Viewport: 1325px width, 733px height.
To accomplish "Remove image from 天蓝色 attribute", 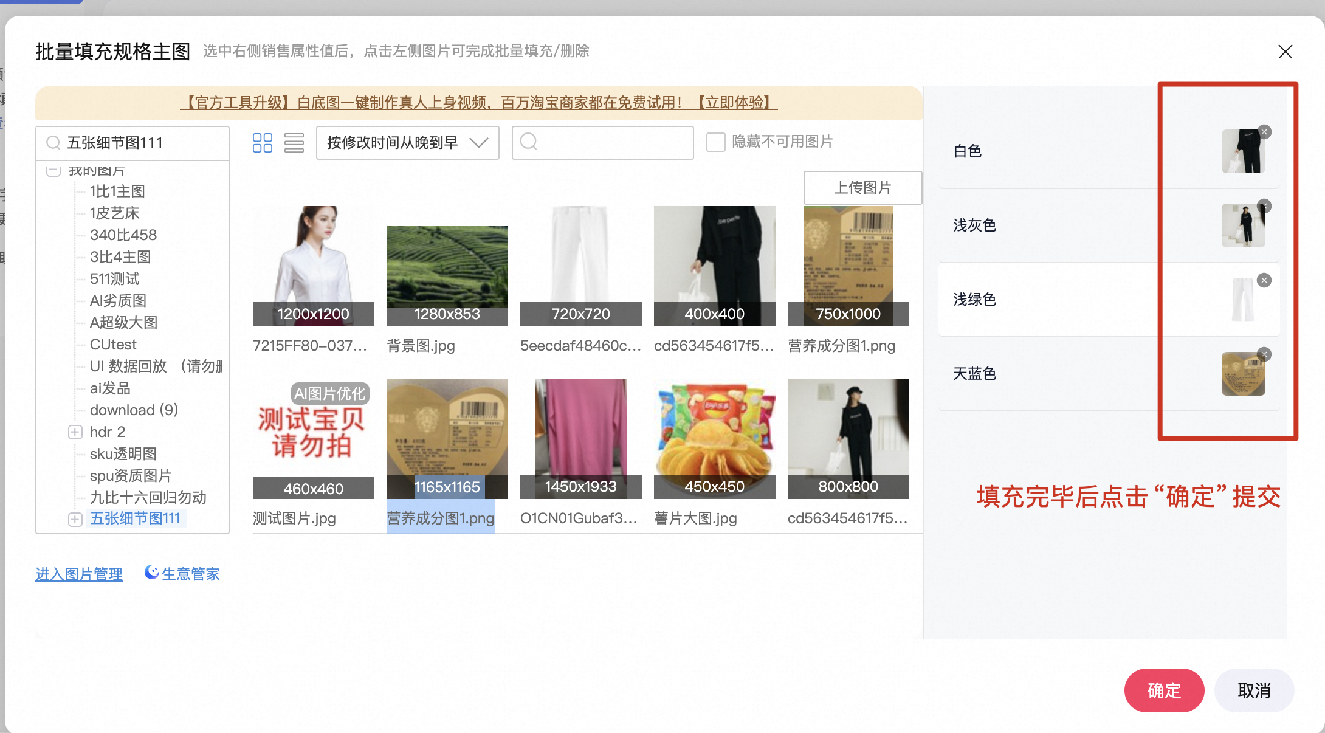I will click(1264, 354).
